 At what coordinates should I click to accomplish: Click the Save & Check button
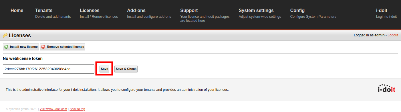(x=126, y=69)
